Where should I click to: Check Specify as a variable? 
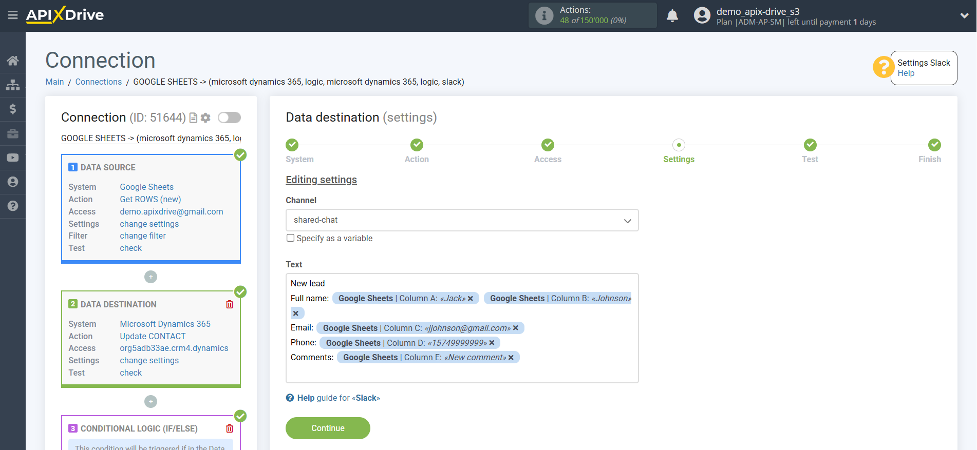click(290, 238)
